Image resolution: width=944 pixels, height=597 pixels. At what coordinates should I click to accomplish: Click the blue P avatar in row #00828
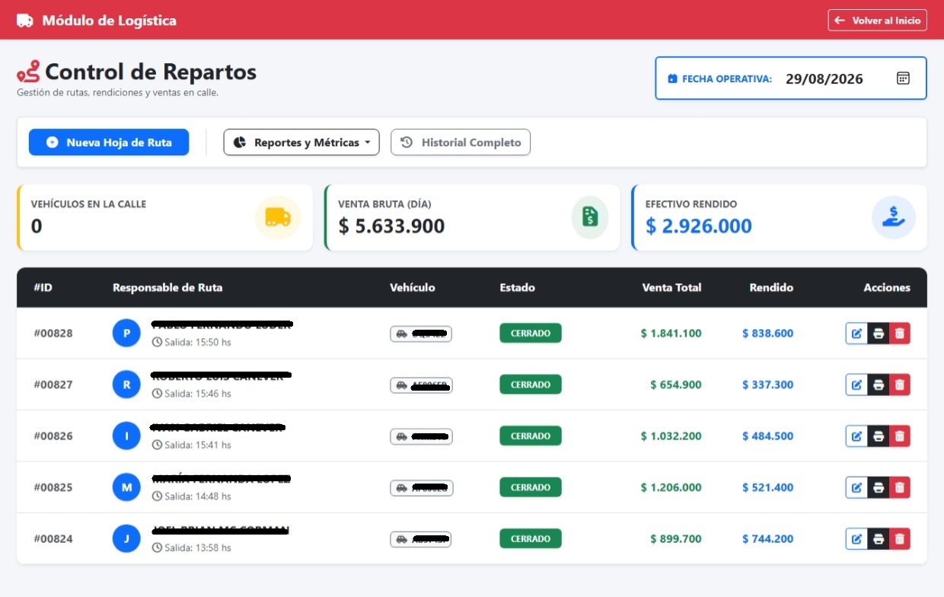pyautogui.click(x=126, y=333)
